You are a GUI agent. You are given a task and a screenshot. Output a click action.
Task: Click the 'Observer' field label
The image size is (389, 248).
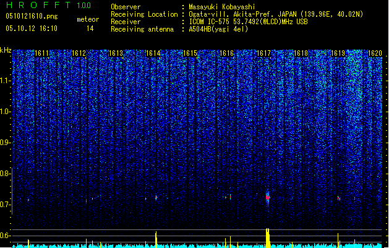point(126,7)
